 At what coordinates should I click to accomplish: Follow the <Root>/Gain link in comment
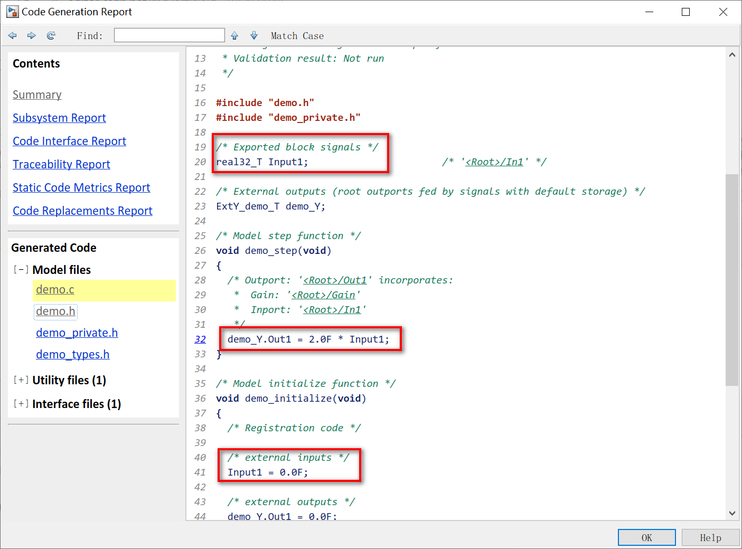[x=323, y=295]
